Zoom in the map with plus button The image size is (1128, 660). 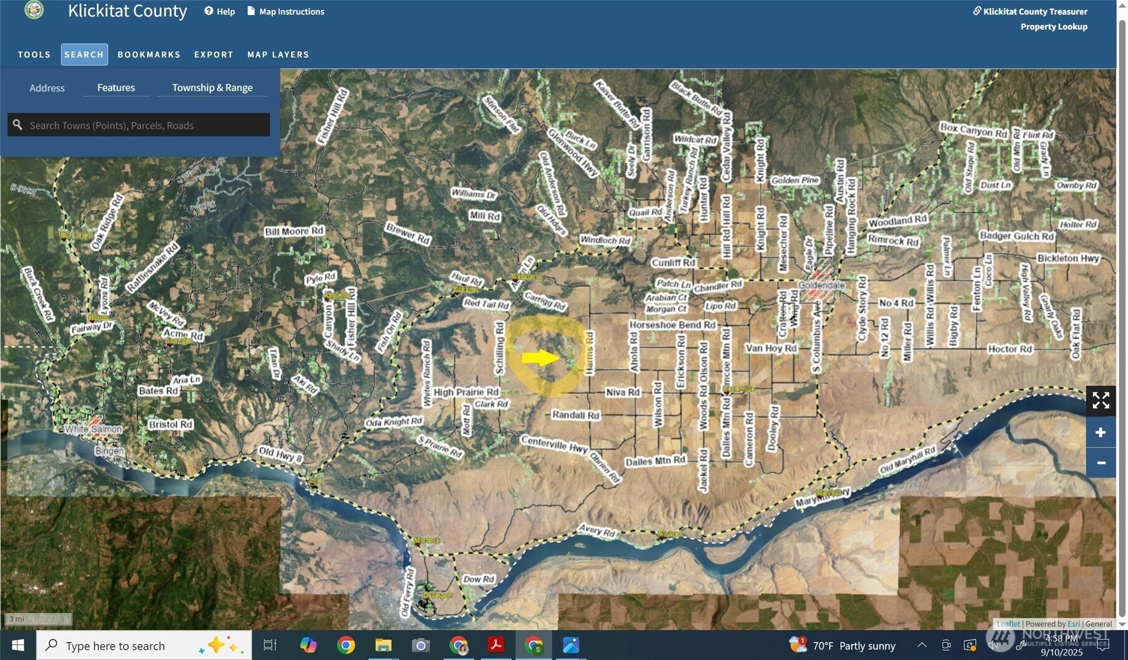(1101, 433)
